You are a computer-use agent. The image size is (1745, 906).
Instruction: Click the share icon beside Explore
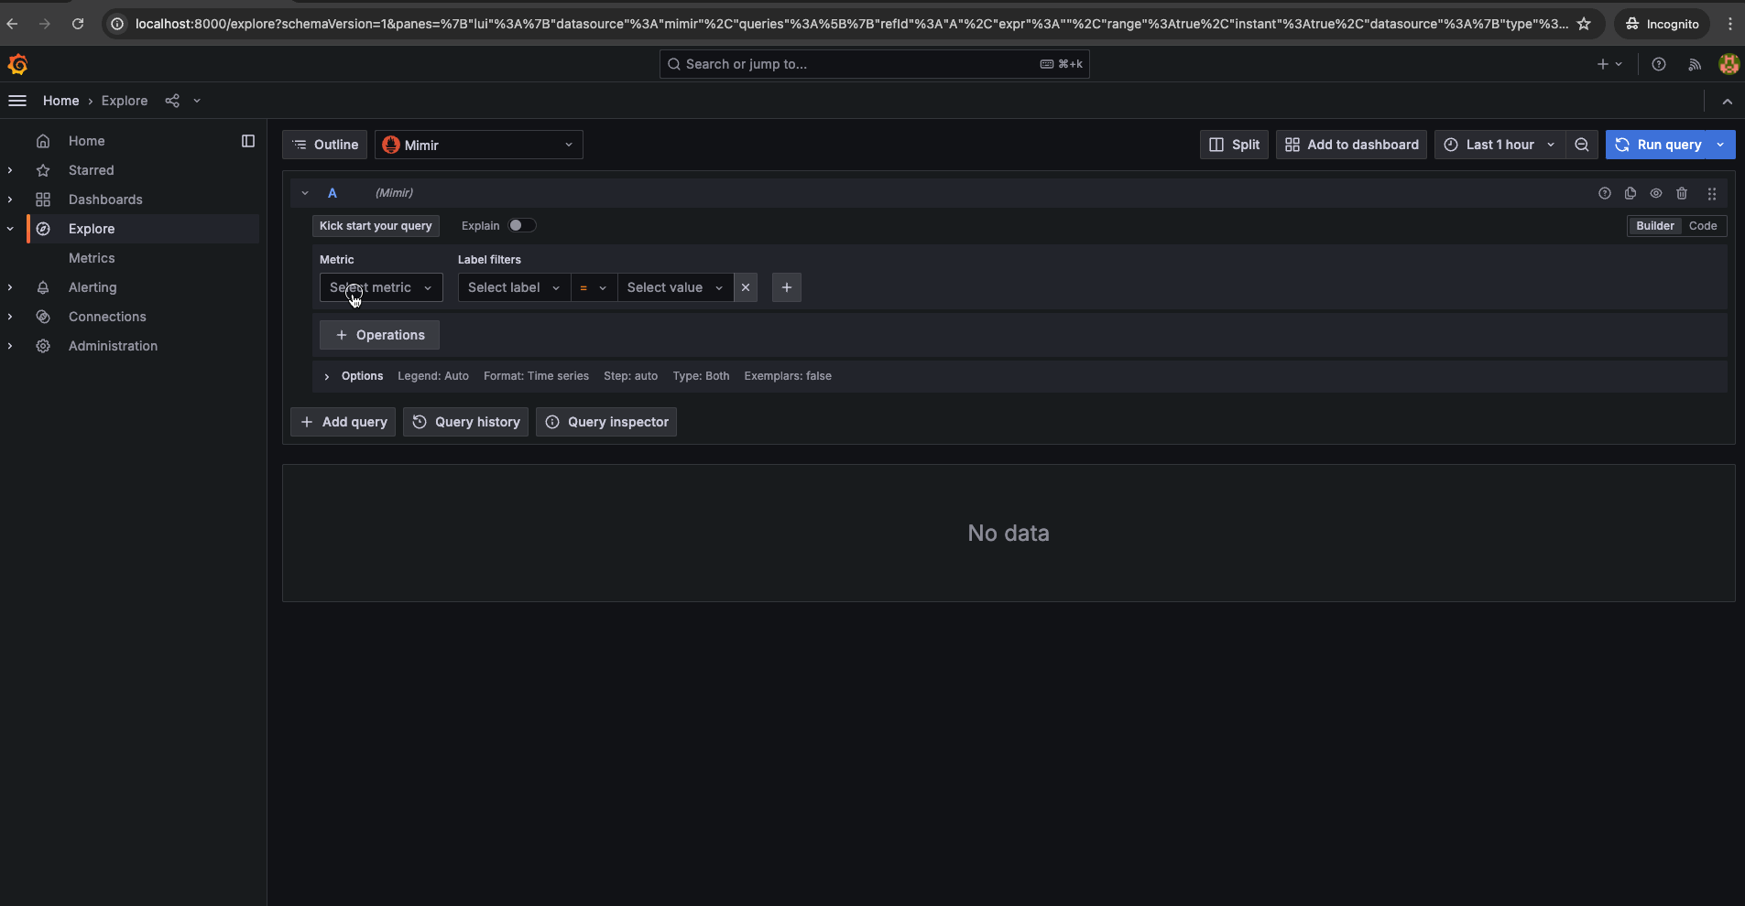click(172, 101)
